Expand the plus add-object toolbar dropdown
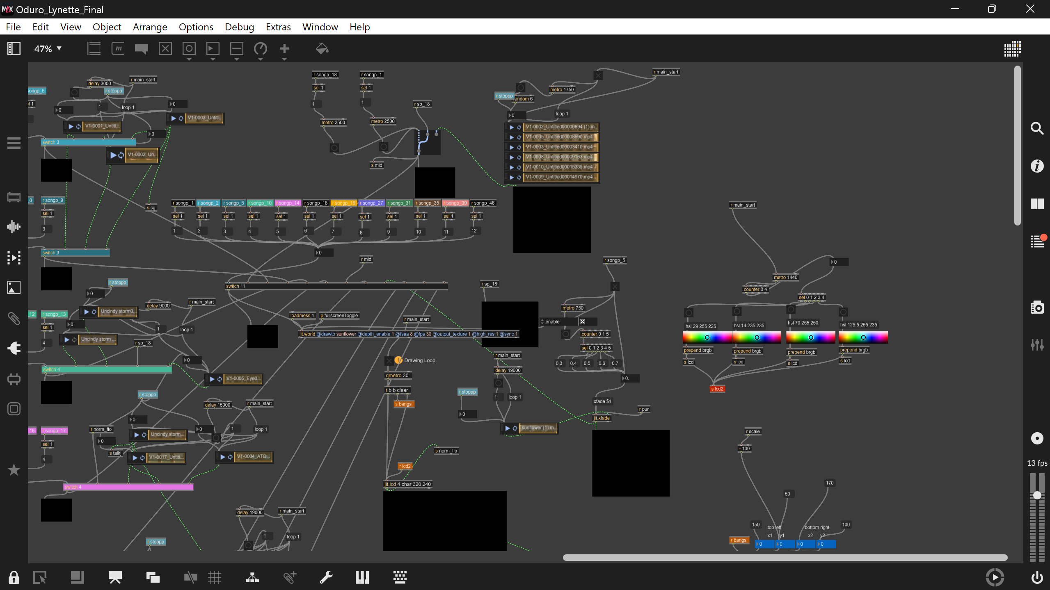The image size is (1050, 590). (284, 59)
